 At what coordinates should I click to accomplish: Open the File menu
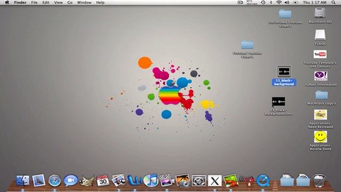point(34,2)
